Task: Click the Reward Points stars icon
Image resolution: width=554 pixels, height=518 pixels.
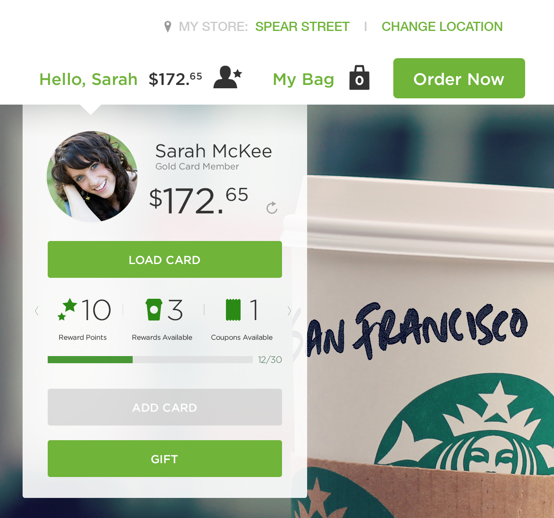Action: click(x=67, y=309)
